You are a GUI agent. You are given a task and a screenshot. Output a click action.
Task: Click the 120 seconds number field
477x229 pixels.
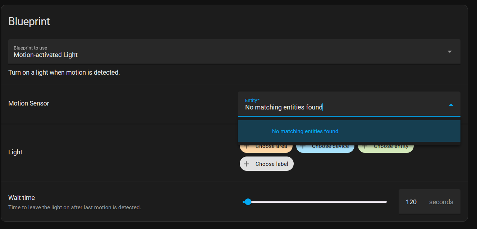[x=411, y=202]
